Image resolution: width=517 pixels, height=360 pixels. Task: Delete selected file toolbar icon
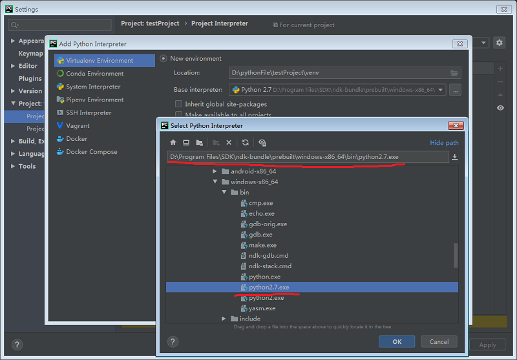[x=229, y=142]
